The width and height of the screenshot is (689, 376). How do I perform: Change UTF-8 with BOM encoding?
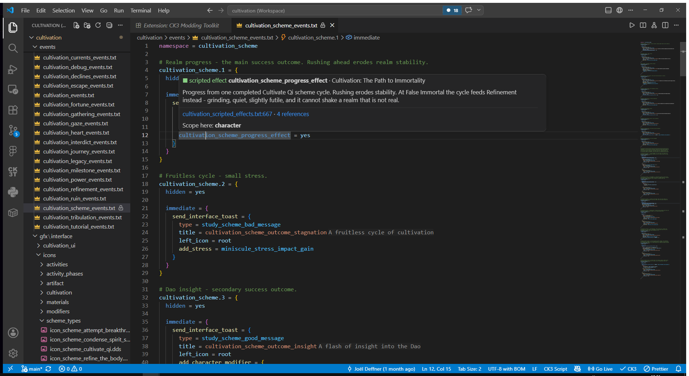pyautogui.click(x=506, y=369)
